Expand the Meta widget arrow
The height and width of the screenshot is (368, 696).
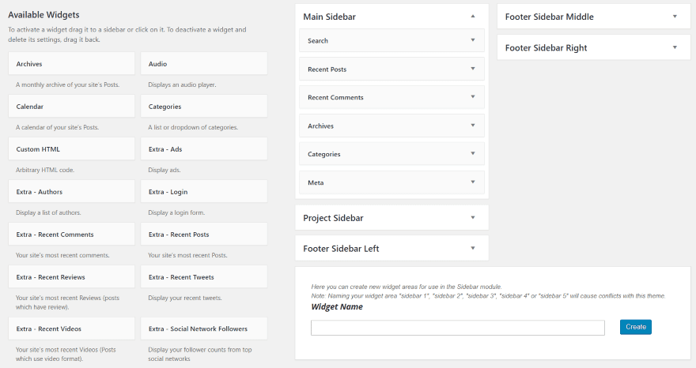pyautogui.click(x=472, y=182)
